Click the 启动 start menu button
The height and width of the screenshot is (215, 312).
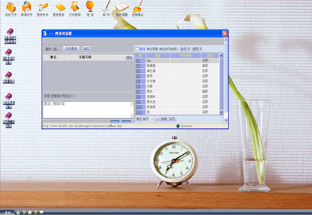point(7,212)
